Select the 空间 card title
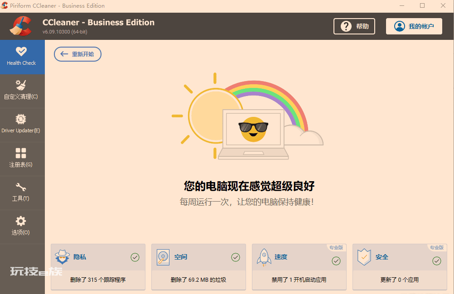The height and width of the screenshot is (294, 454). [181, 257]
